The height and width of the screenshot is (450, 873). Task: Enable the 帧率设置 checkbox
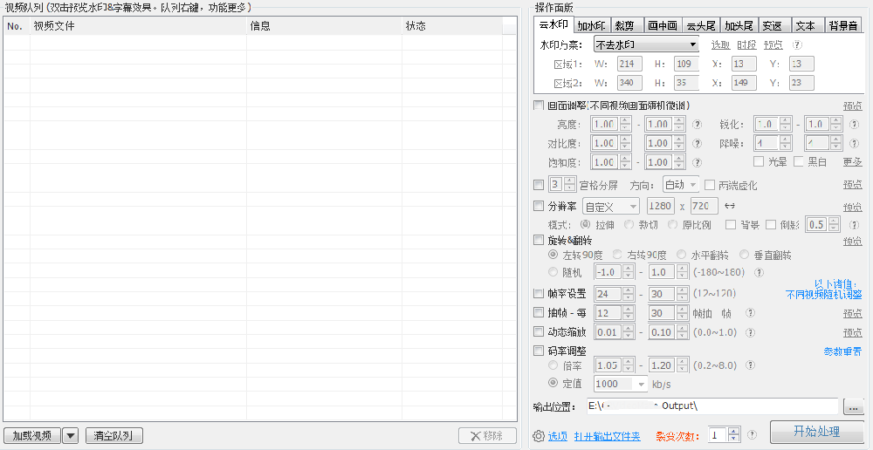tap(539, 294)
